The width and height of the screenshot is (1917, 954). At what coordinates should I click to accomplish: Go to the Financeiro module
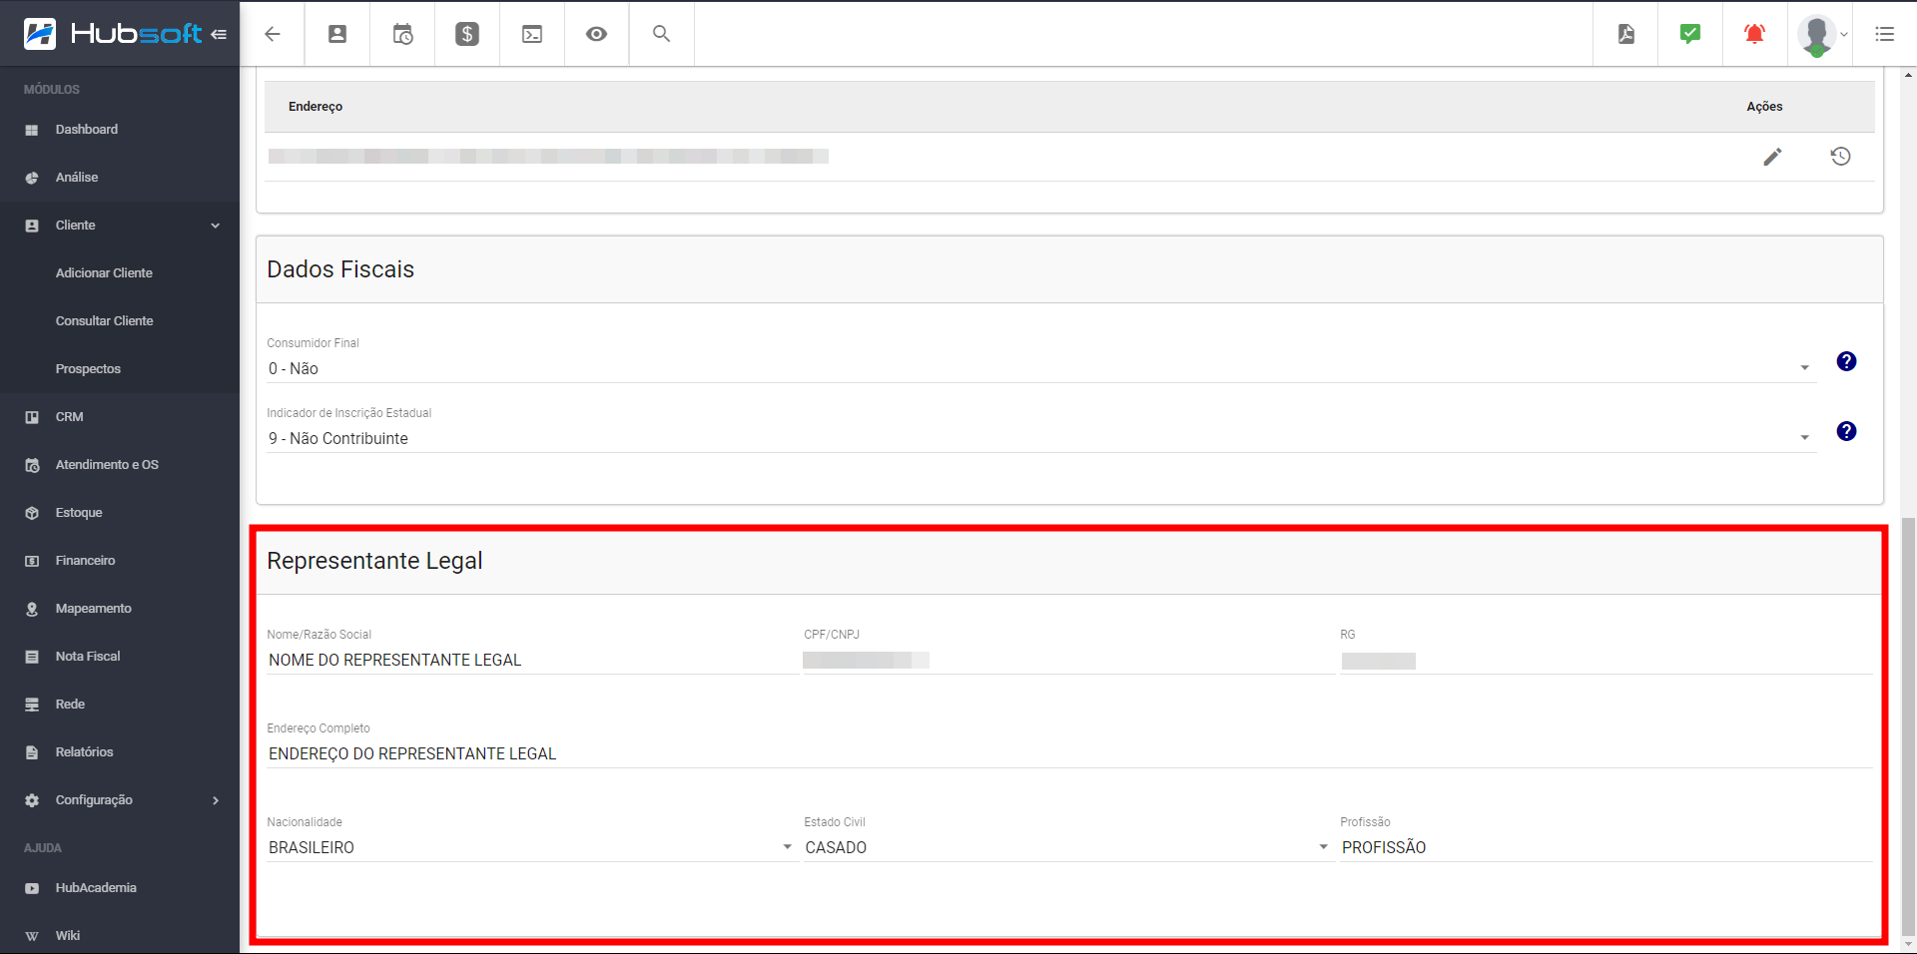coord(85,561)
